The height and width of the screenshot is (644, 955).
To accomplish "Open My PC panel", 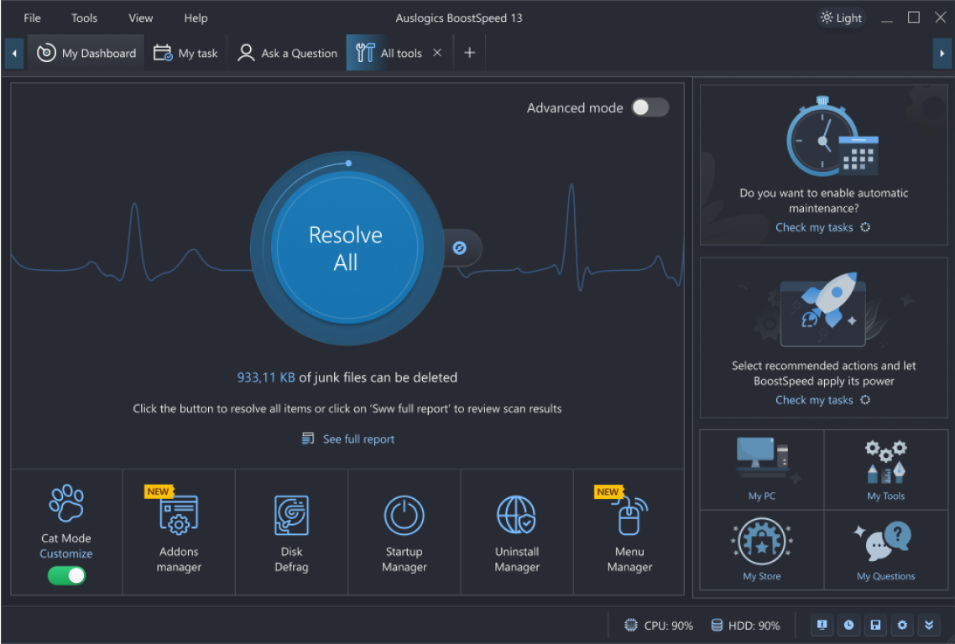I will 760,467.
